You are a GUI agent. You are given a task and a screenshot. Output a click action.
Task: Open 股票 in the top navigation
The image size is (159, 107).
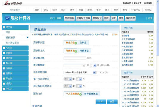click(x=81, y=10)
